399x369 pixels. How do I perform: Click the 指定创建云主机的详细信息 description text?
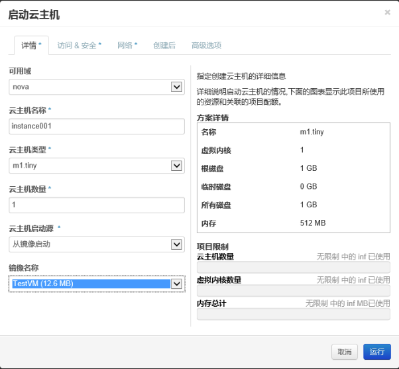point(241,76)
